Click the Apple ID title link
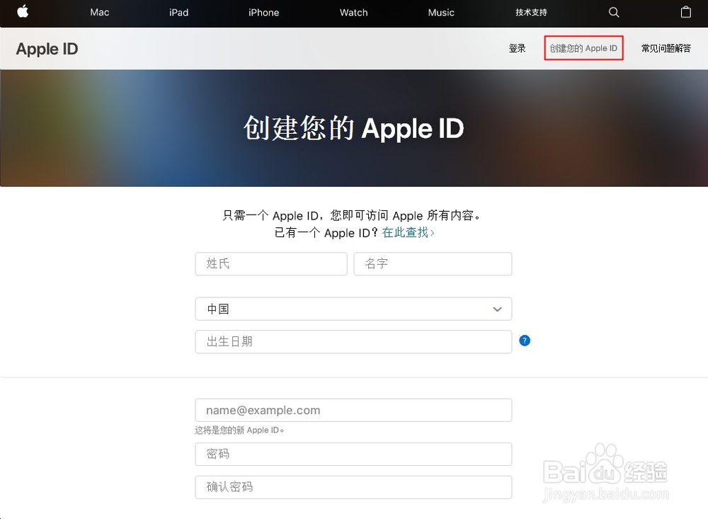This screenshot has height=519, width=708. point(47,49)
